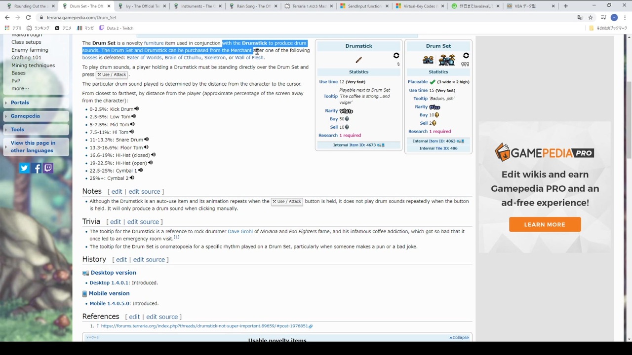
Task: Open Enemy farming in sidebar
Action: coord(30,50)
